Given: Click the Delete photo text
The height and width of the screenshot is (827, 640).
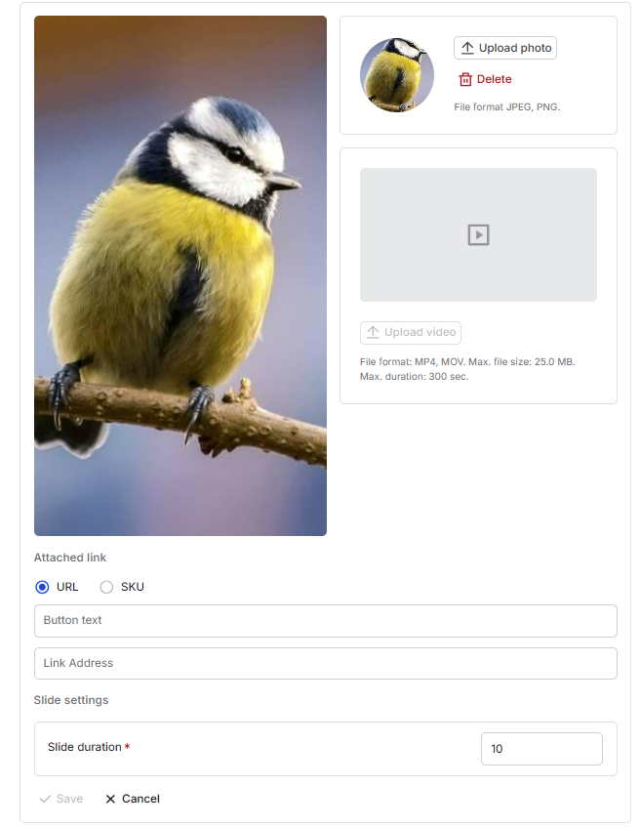Looking at the screenshot, I should (494, 79).
